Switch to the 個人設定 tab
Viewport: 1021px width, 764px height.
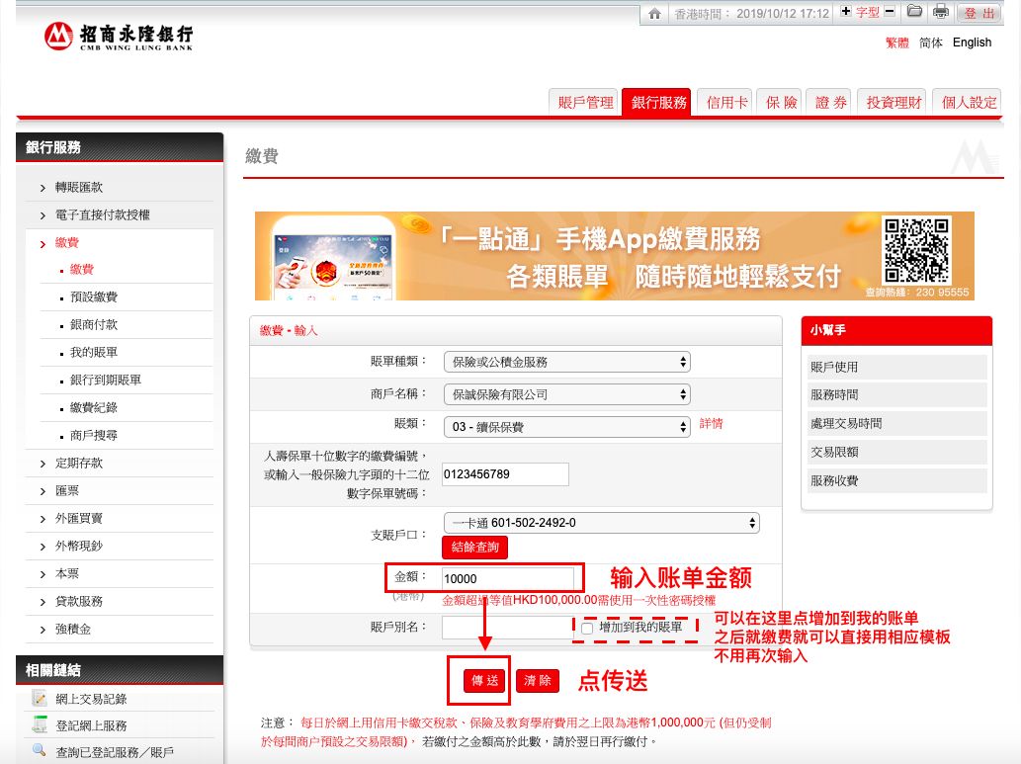click(x=968, y=102)
